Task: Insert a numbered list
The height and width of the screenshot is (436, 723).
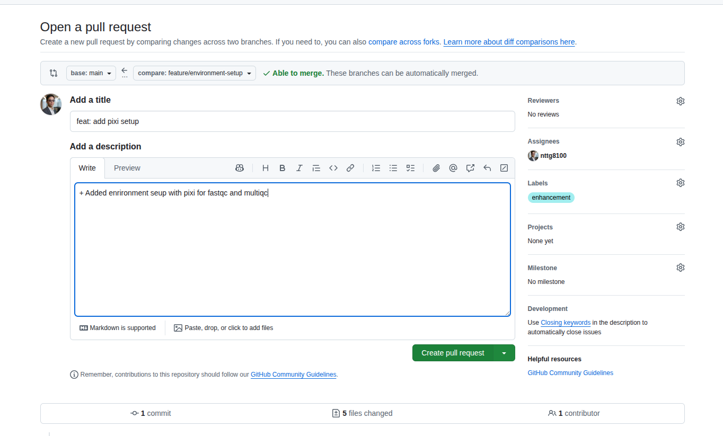Action: click(x=376, y=168)
